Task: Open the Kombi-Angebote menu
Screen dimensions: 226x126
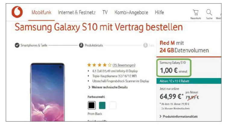Action: [131, 13]
